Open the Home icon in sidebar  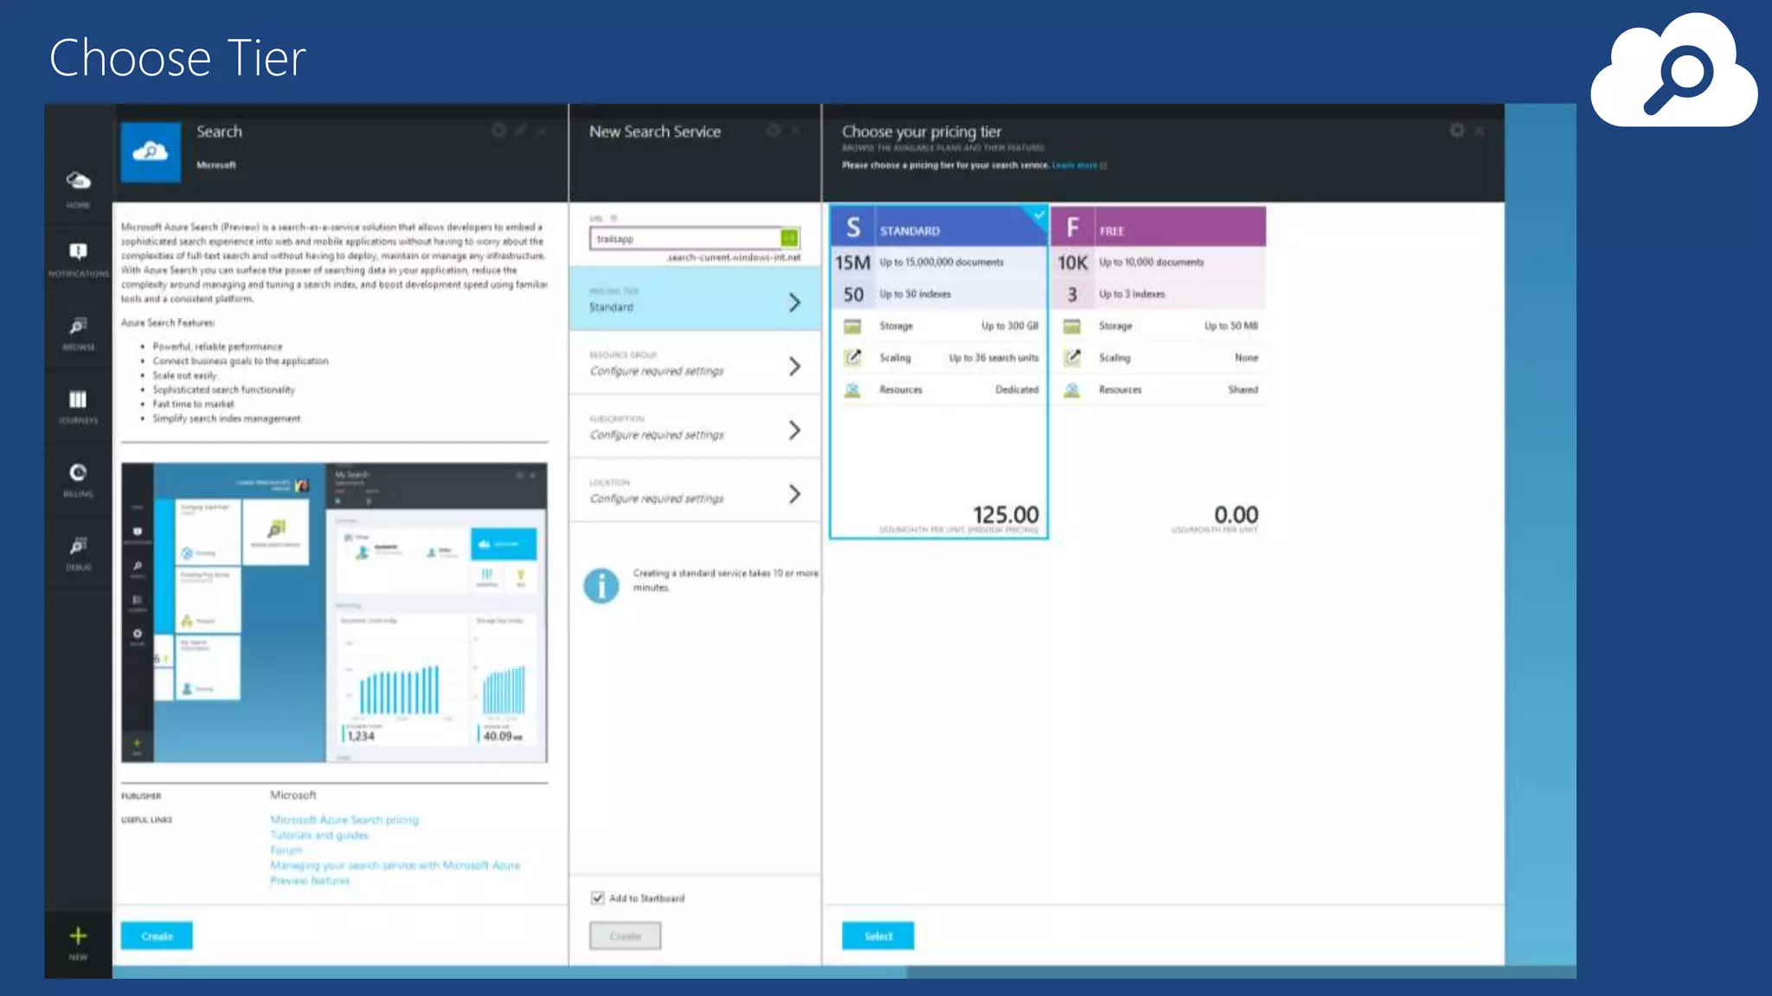[78, 182]
